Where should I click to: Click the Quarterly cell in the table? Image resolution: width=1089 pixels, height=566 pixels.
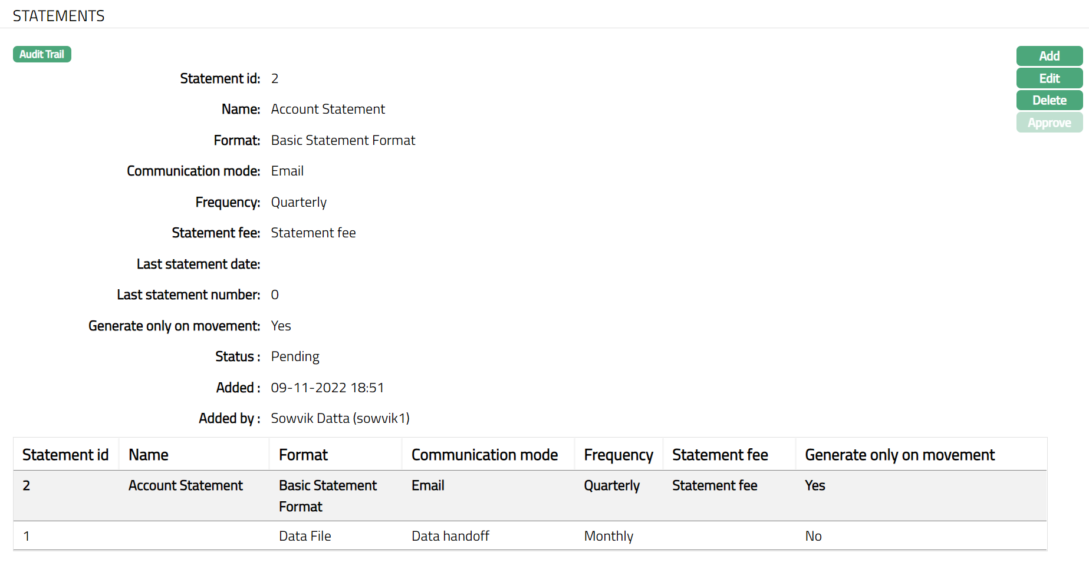[611, 486]
